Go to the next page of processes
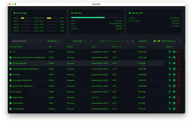 click(127, 41)
